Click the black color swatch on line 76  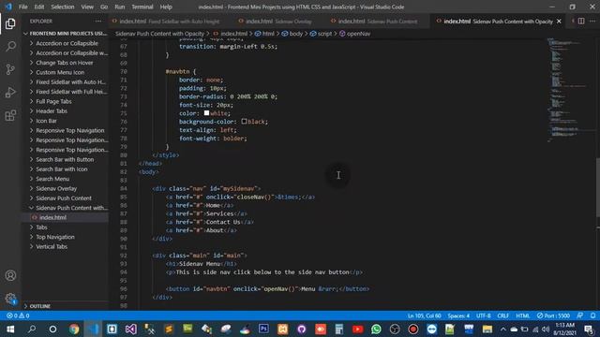[x=244, y=122]
